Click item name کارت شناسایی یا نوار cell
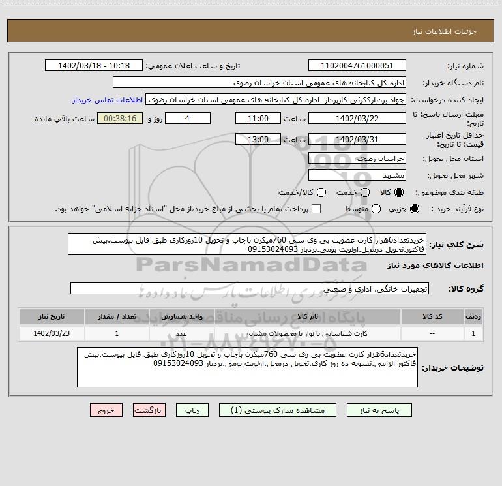The height and width of the screenshot is (486, 502). [x=307, y=333]
